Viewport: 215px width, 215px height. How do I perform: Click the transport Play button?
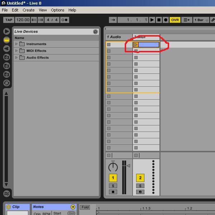152,20
